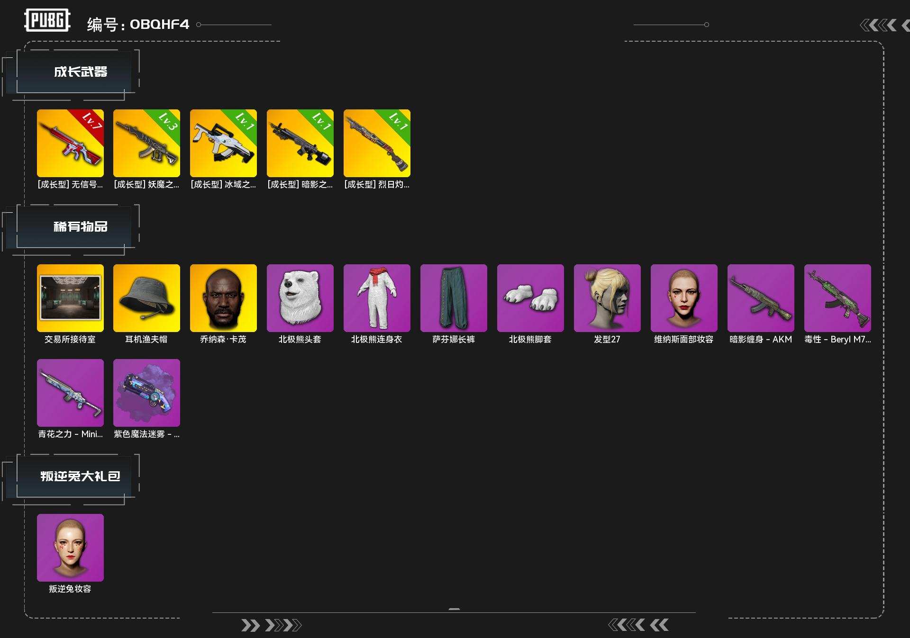This screenshot has height=638, width=910.
Task: Click the account number OBQHF4 text
Action: click(159, 24)
